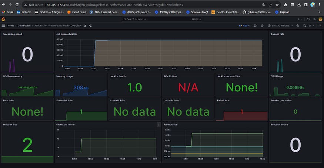Open the Last 30 minutes time picker

(x=280, y=26)
